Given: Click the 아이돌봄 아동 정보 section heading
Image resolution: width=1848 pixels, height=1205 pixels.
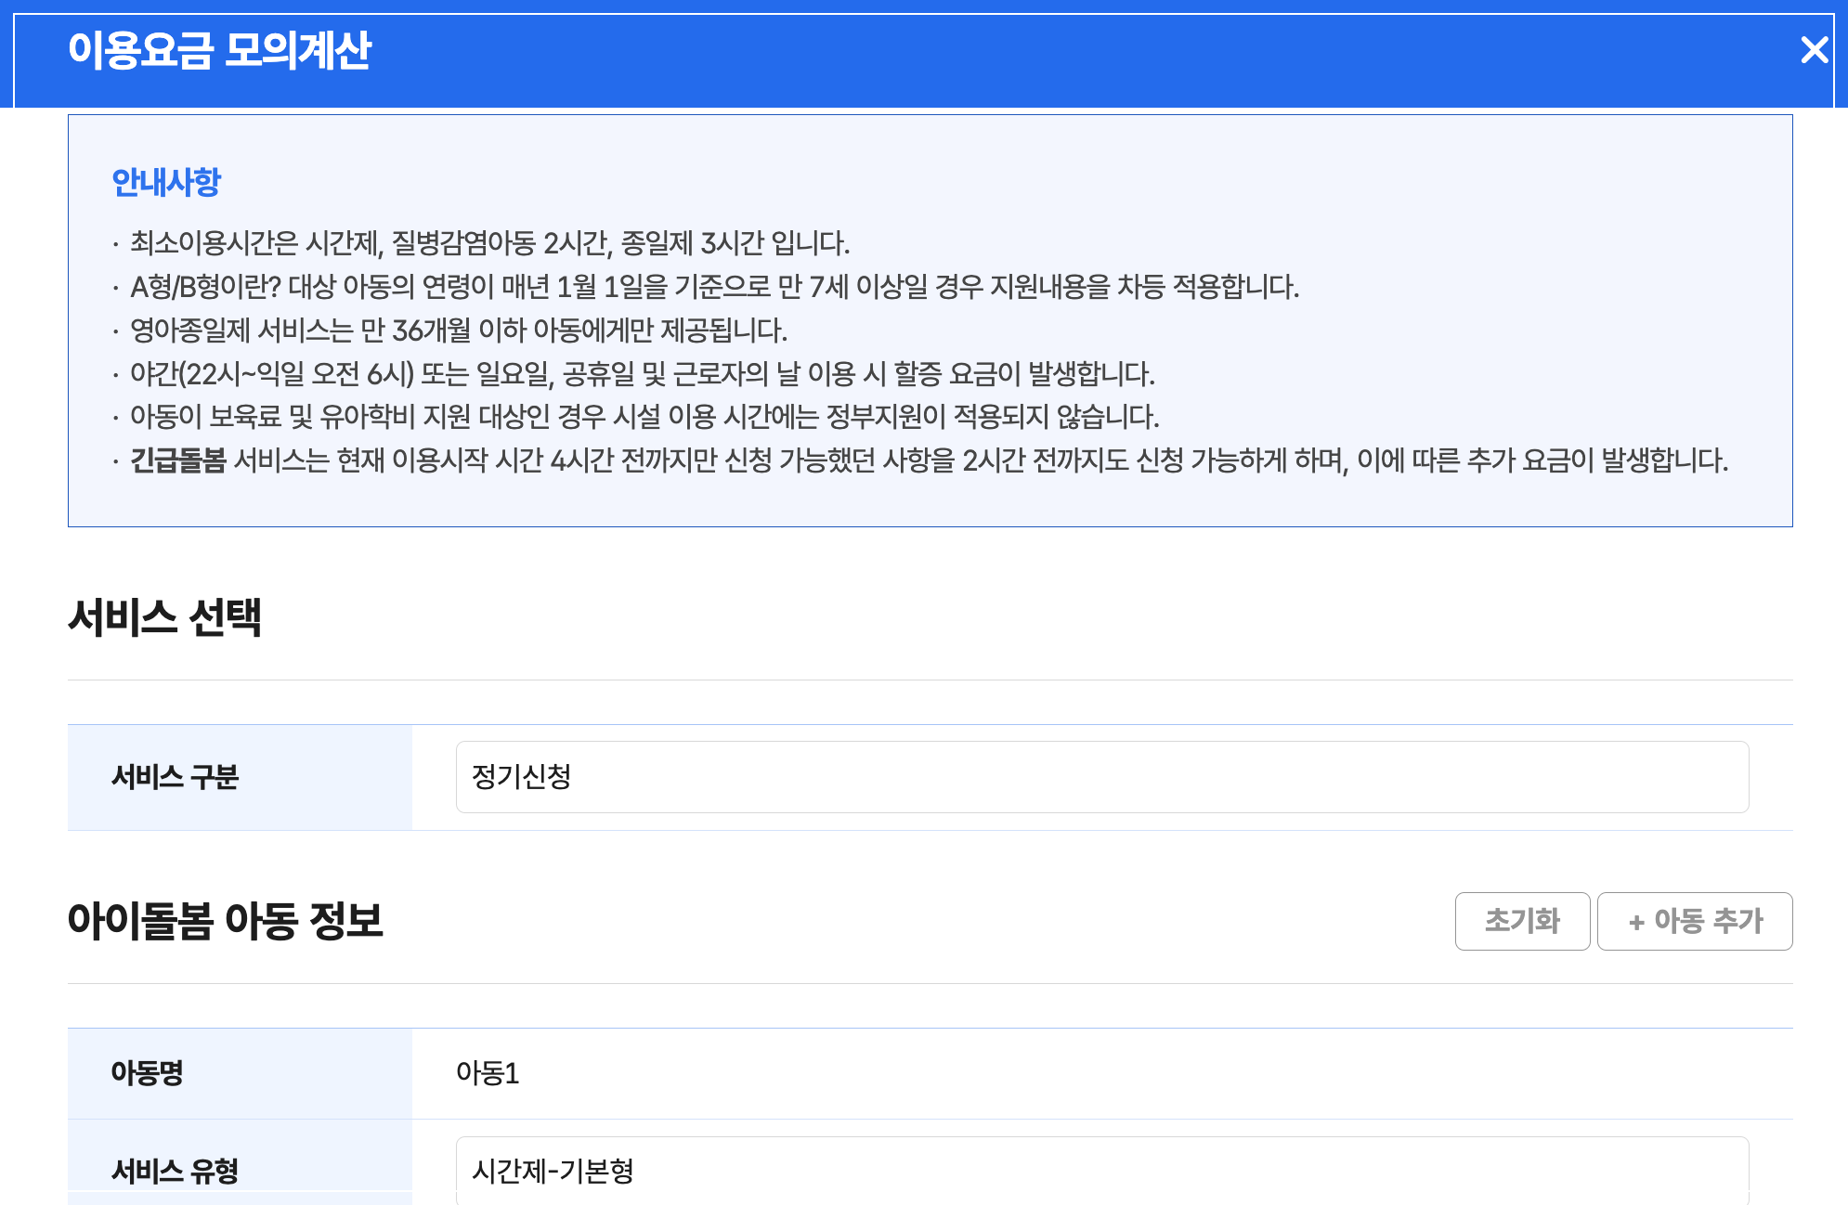Looking at the screenshot, I should click(x=225, y=921).
